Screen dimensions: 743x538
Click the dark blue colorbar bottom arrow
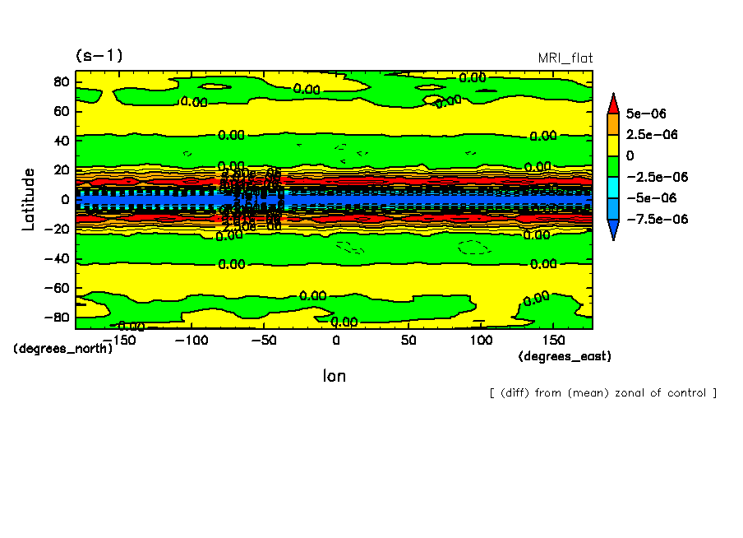click(x=613, y=230)
